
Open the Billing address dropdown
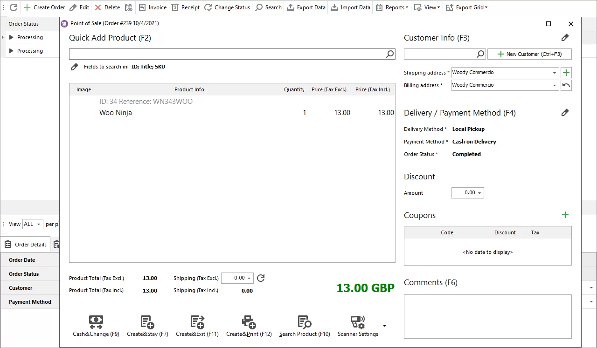click(x=554, y=85)
